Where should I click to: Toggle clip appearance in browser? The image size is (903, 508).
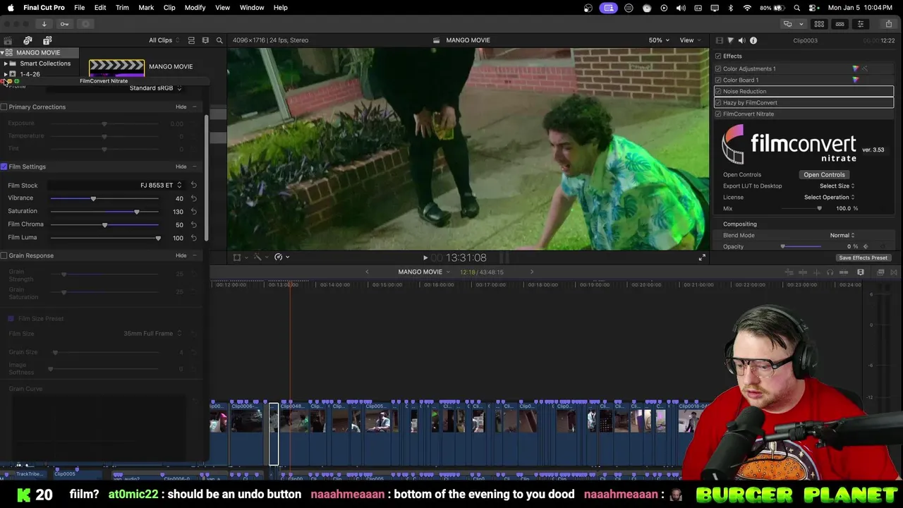click(x=191, y=40)
